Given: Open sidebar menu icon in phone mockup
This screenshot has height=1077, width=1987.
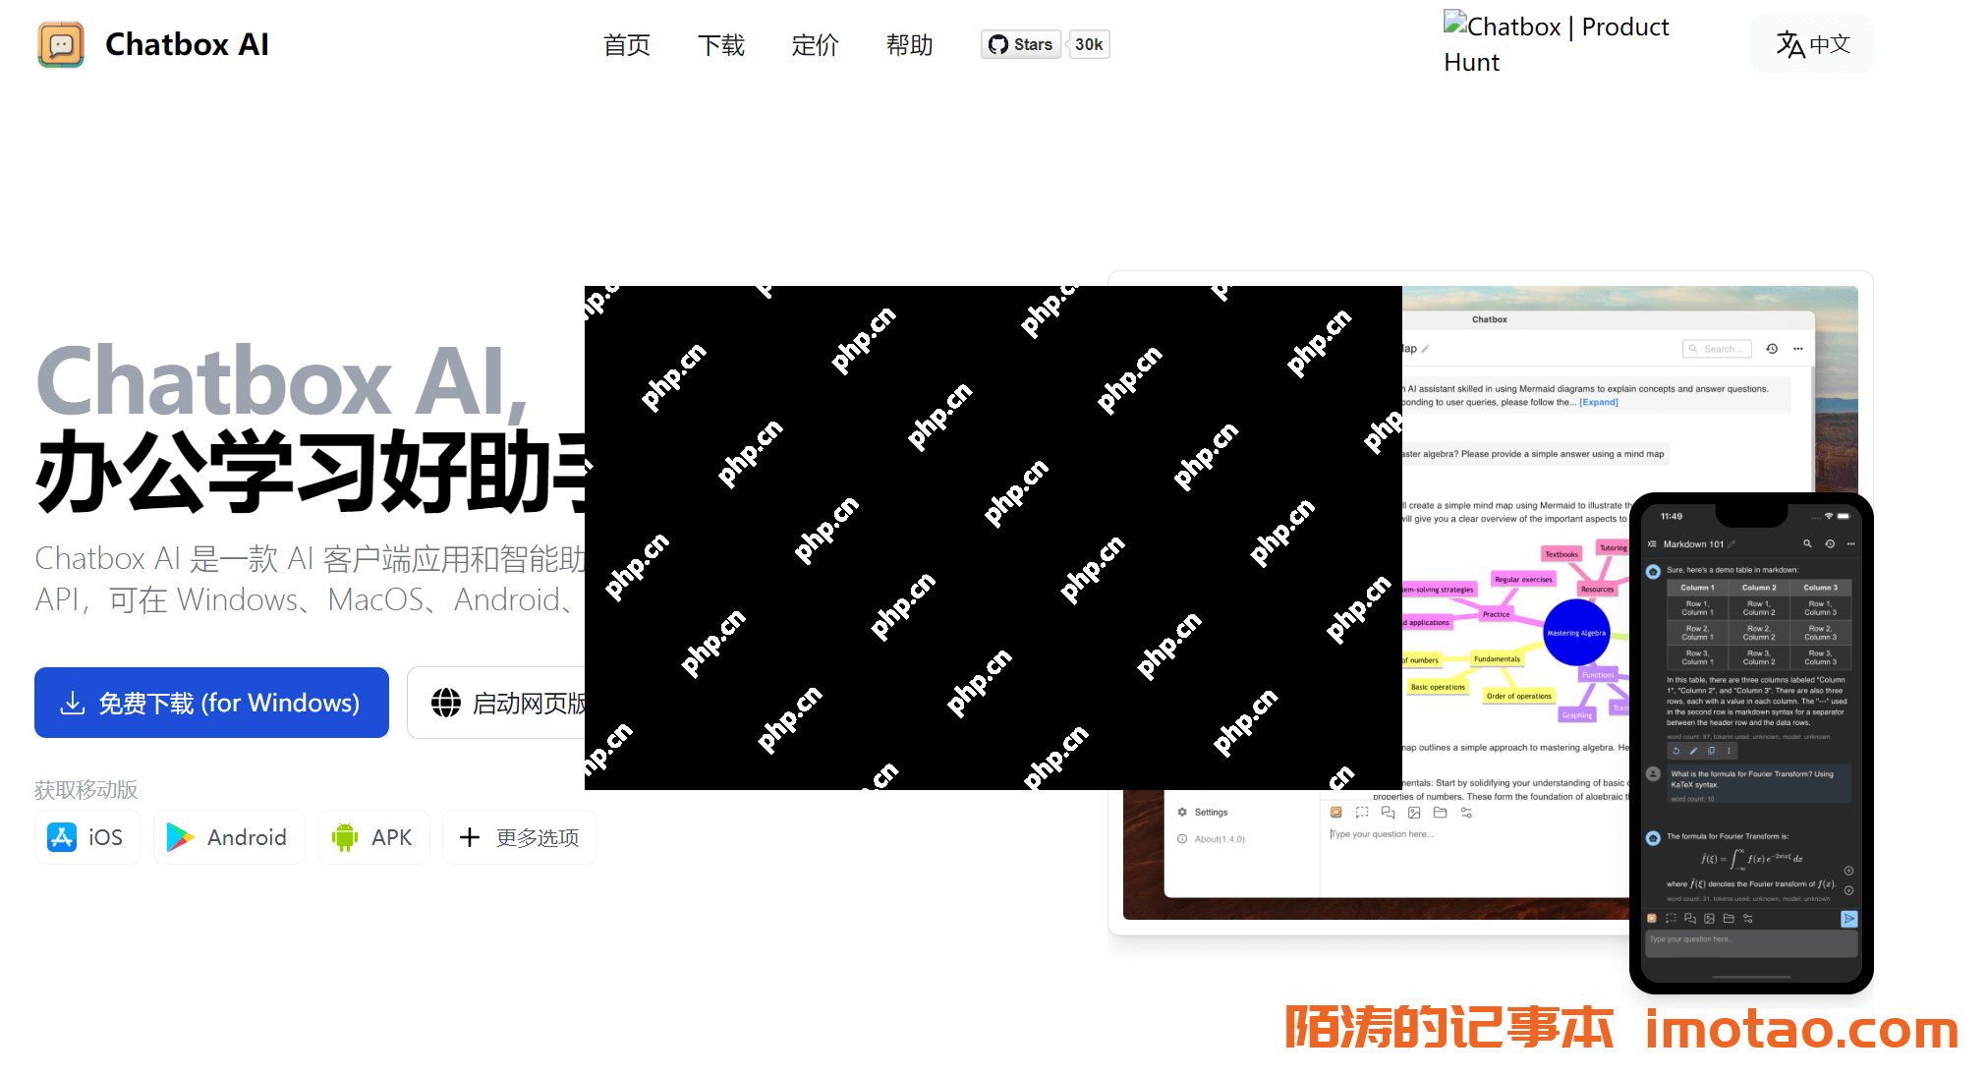Looking at the screenshot, I should click(1652, 543).
